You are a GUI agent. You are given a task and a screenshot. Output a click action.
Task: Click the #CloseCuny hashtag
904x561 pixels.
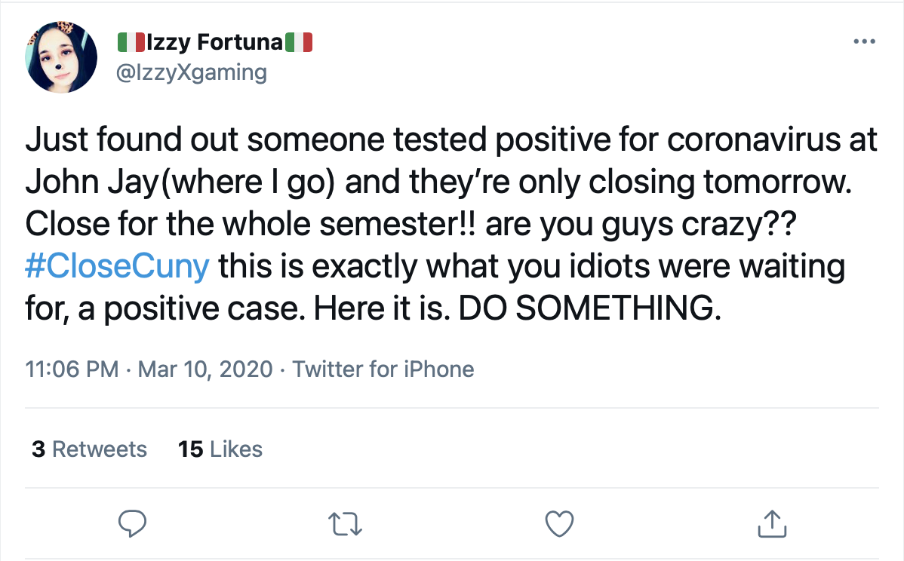(117, 268)
